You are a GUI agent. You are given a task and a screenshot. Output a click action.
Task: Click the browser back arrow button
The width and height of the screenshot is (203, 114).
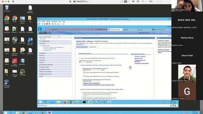tap(40, 29)
